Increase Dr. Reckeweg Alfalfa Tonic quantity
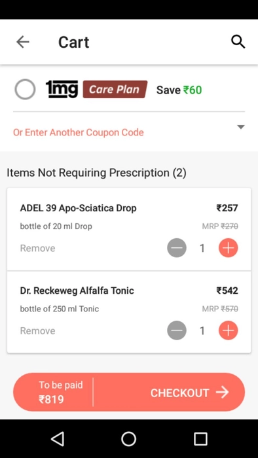 (x=228, y=330)
